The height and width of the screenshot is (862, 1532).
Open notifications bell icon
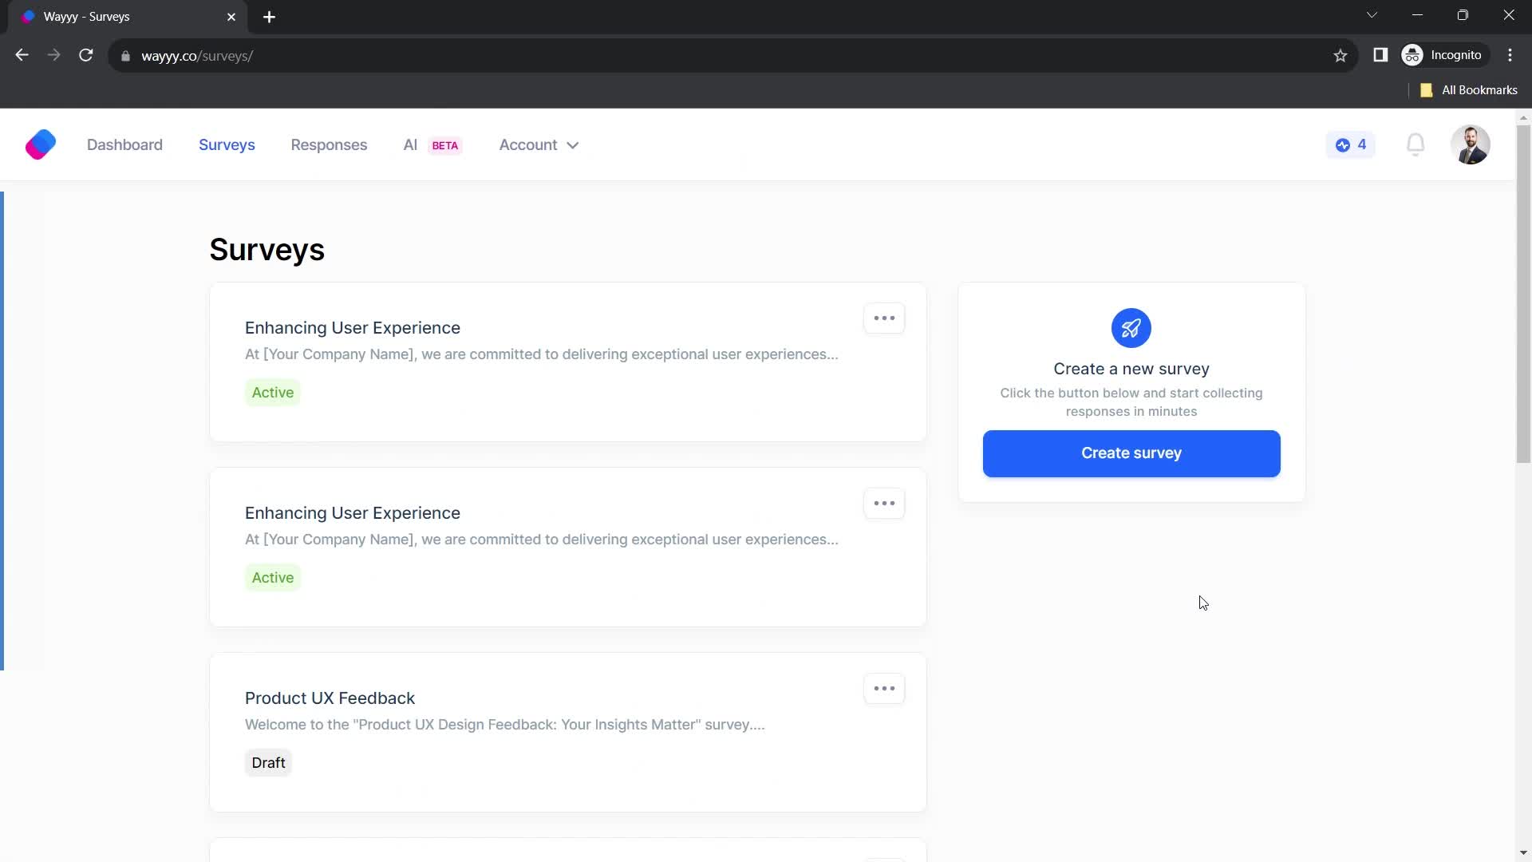click(1416, 144)
